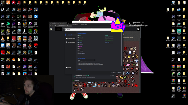Select the 4K Capture Utility icon
The image size is (188, 105).
coord(179,46)
